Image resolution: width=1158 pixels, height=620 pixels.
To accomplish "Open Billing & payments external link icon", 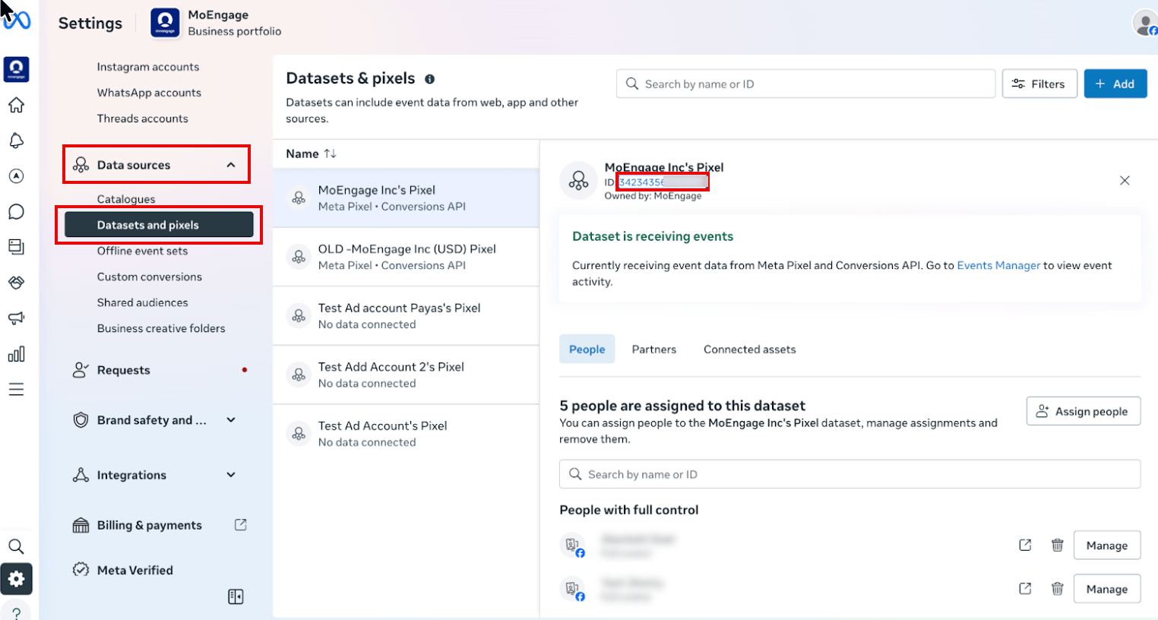I will click(x=241, y=525).
